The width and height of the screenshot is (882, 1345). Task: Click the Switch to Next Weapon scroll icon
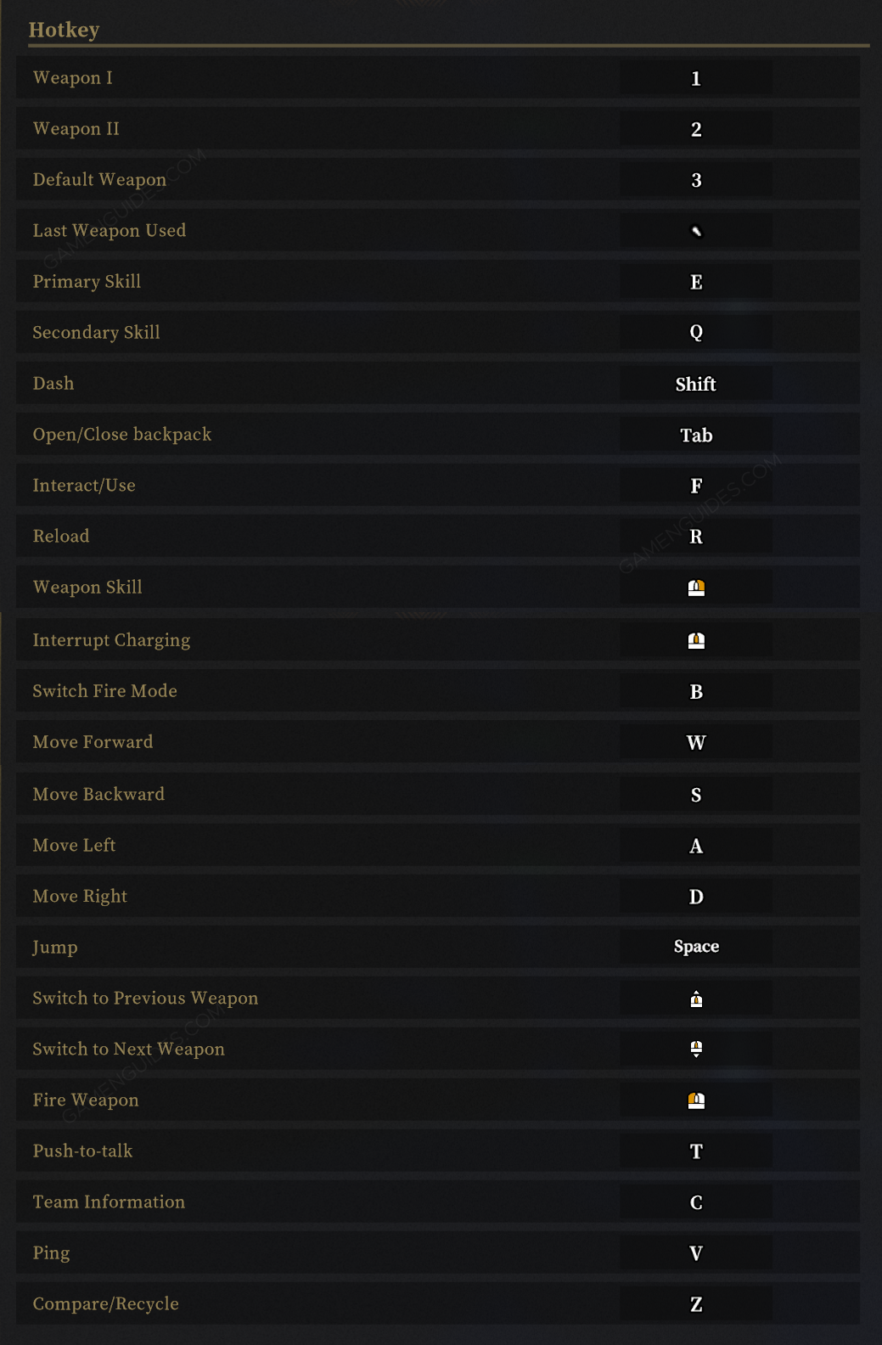coord(696,1049)
